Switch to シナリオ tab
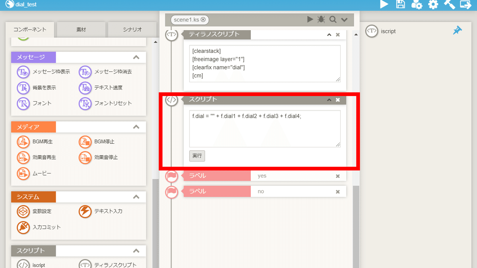The width and height of the screenshot is (477, 268). [132, 29]
